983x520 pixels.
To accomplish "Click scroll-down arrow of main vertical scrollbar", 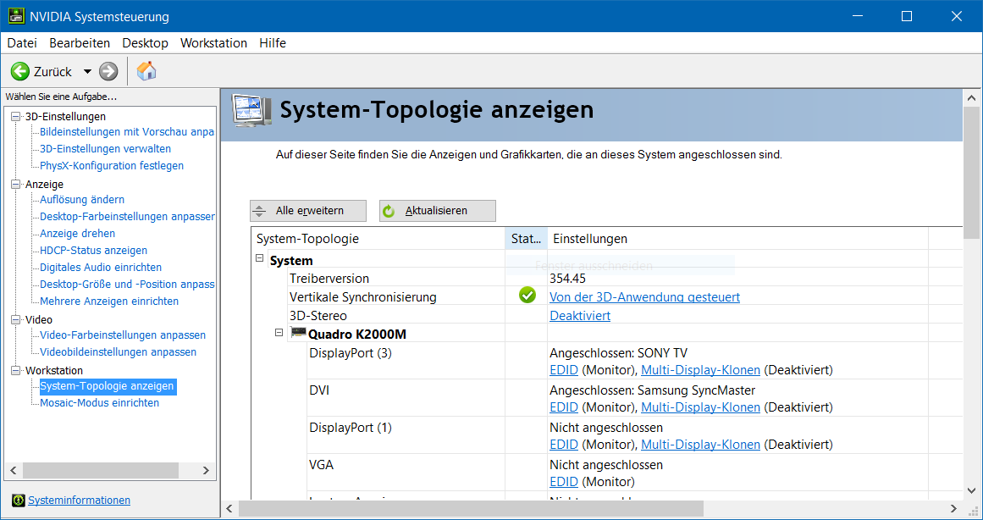I will pyautogui.click(x=972, y=490).
